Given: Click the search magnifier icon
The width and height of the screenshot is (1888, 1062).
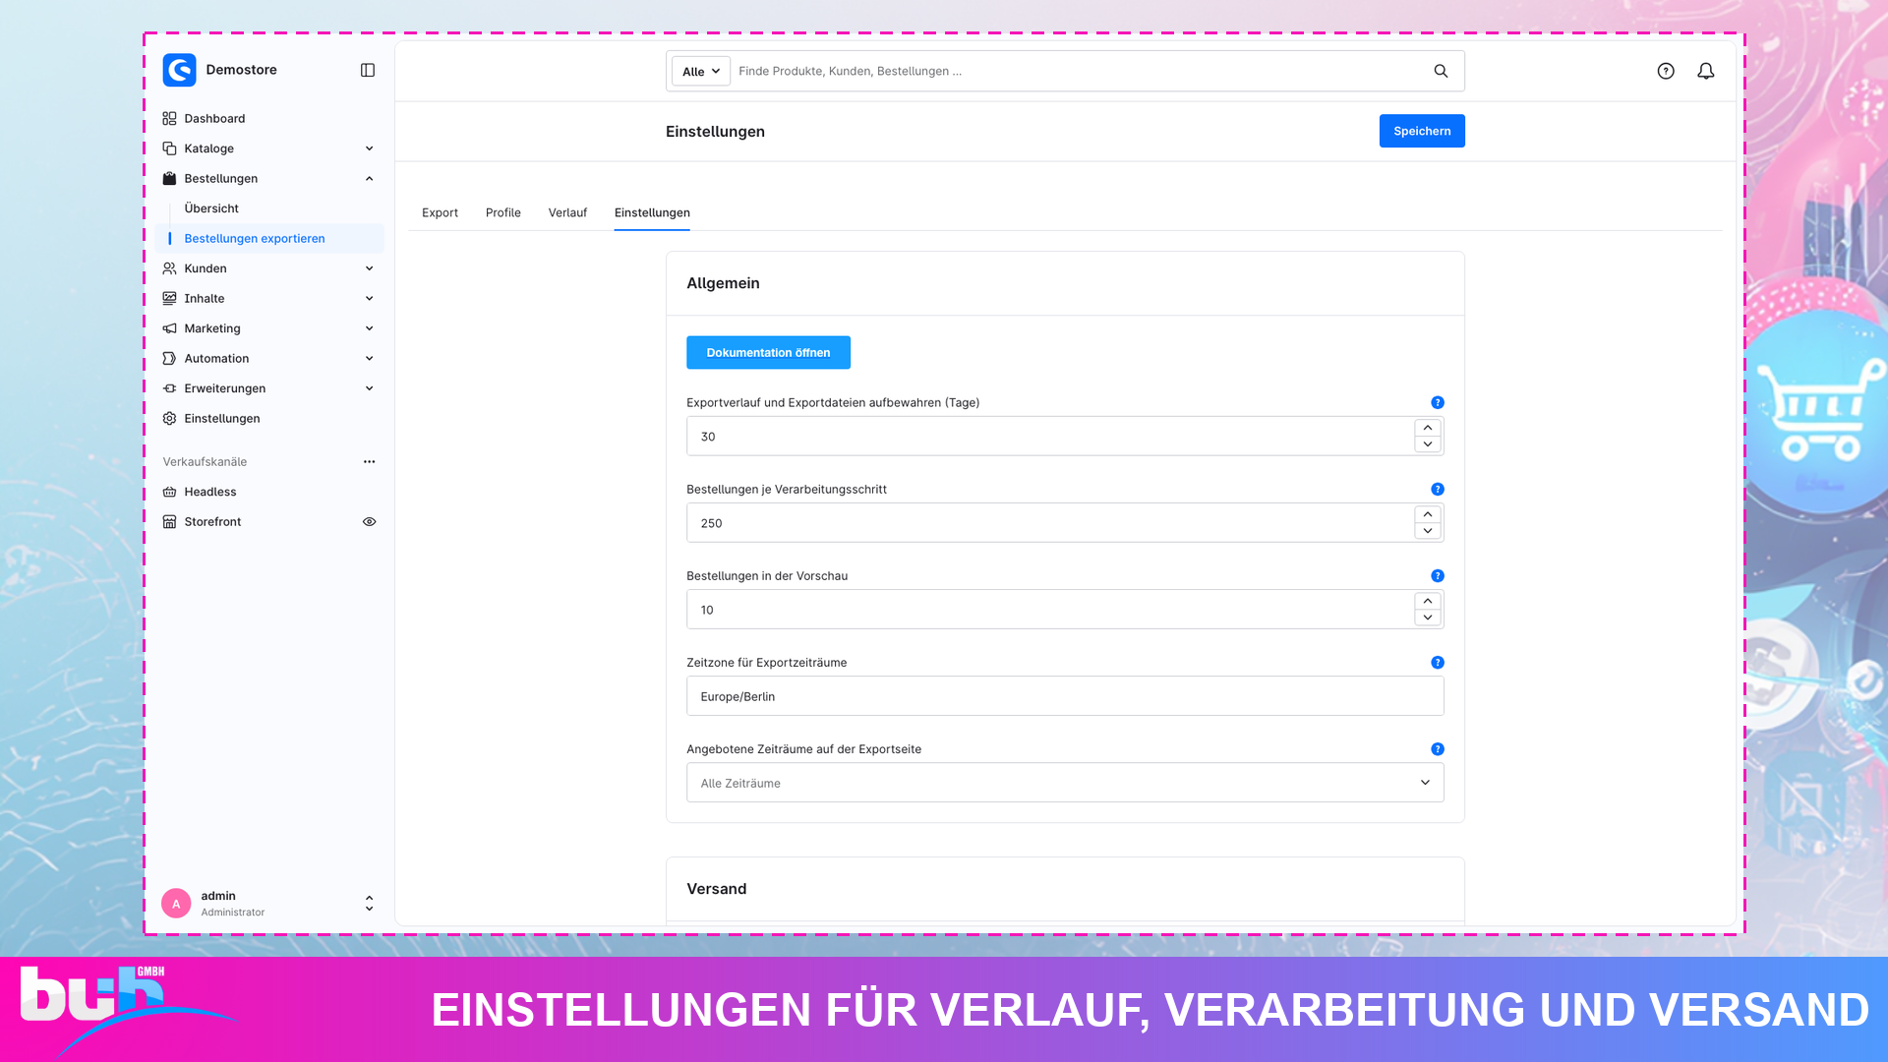Looking at the screenshot, I should click(x=1441, y=71).
